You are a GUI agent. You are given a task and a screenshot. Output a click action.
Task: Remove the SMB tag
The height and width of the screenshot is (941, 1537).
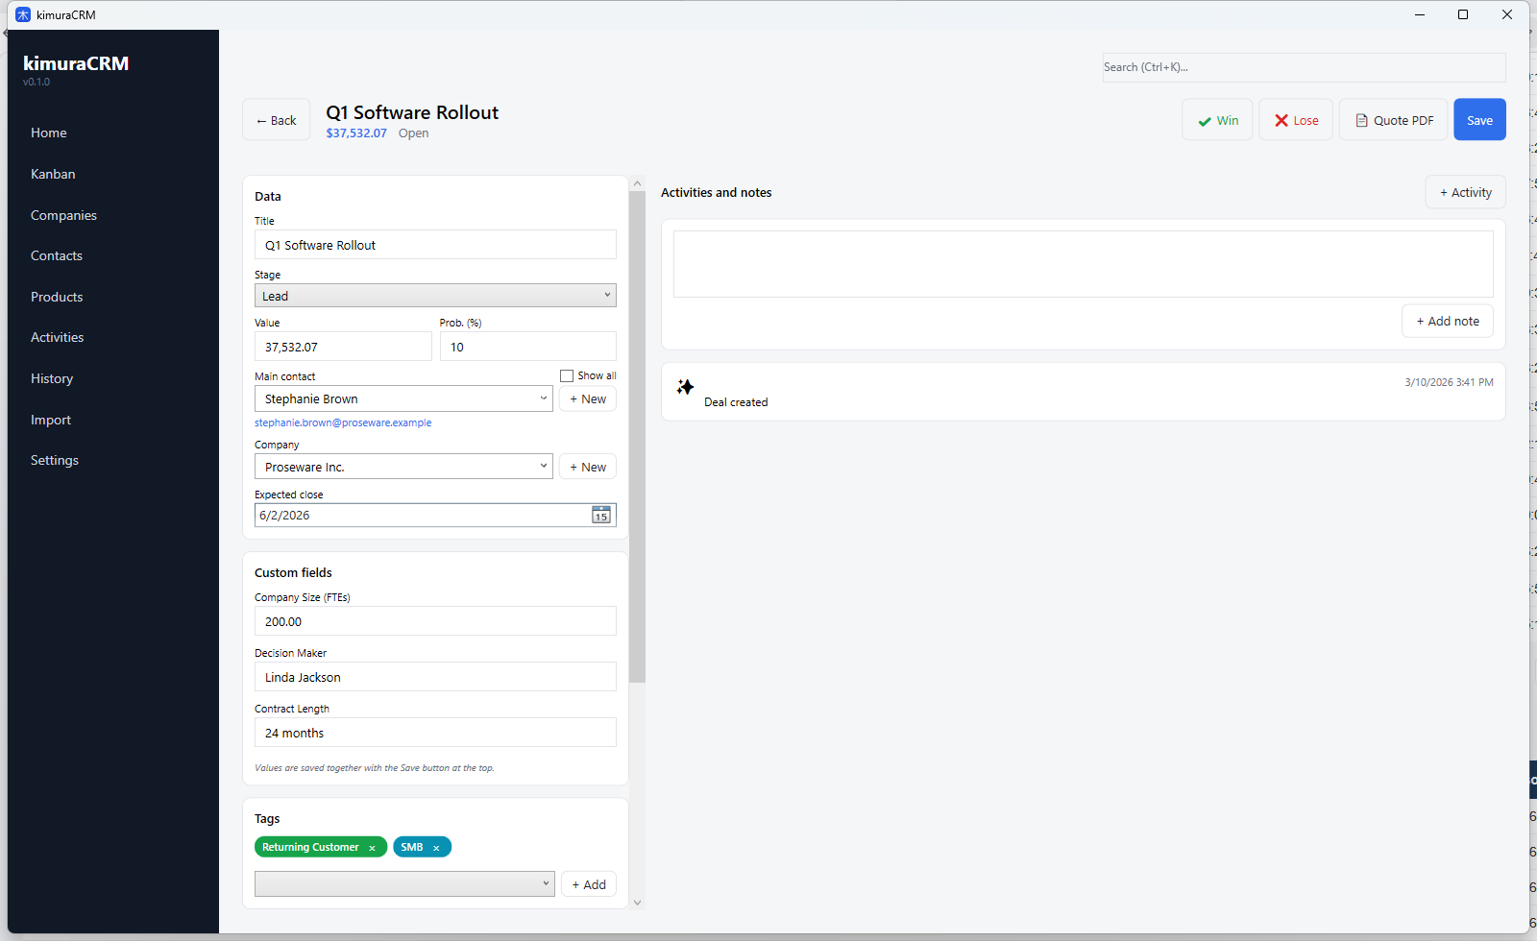pos(436,848)
